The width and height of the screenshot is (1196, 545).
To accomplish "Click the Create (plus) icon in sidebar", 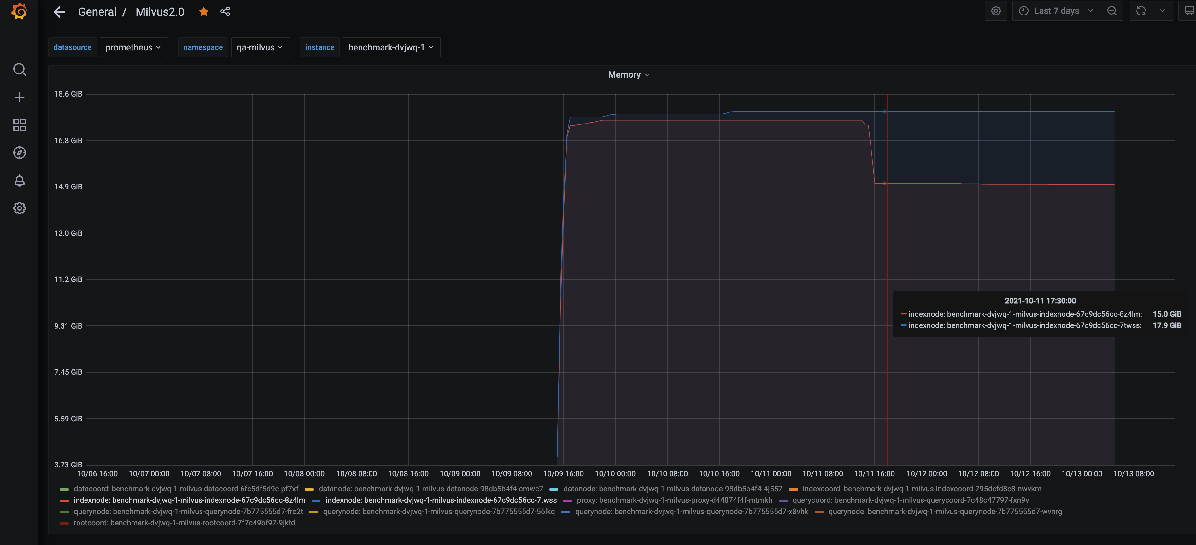I will tap(20, 97).
